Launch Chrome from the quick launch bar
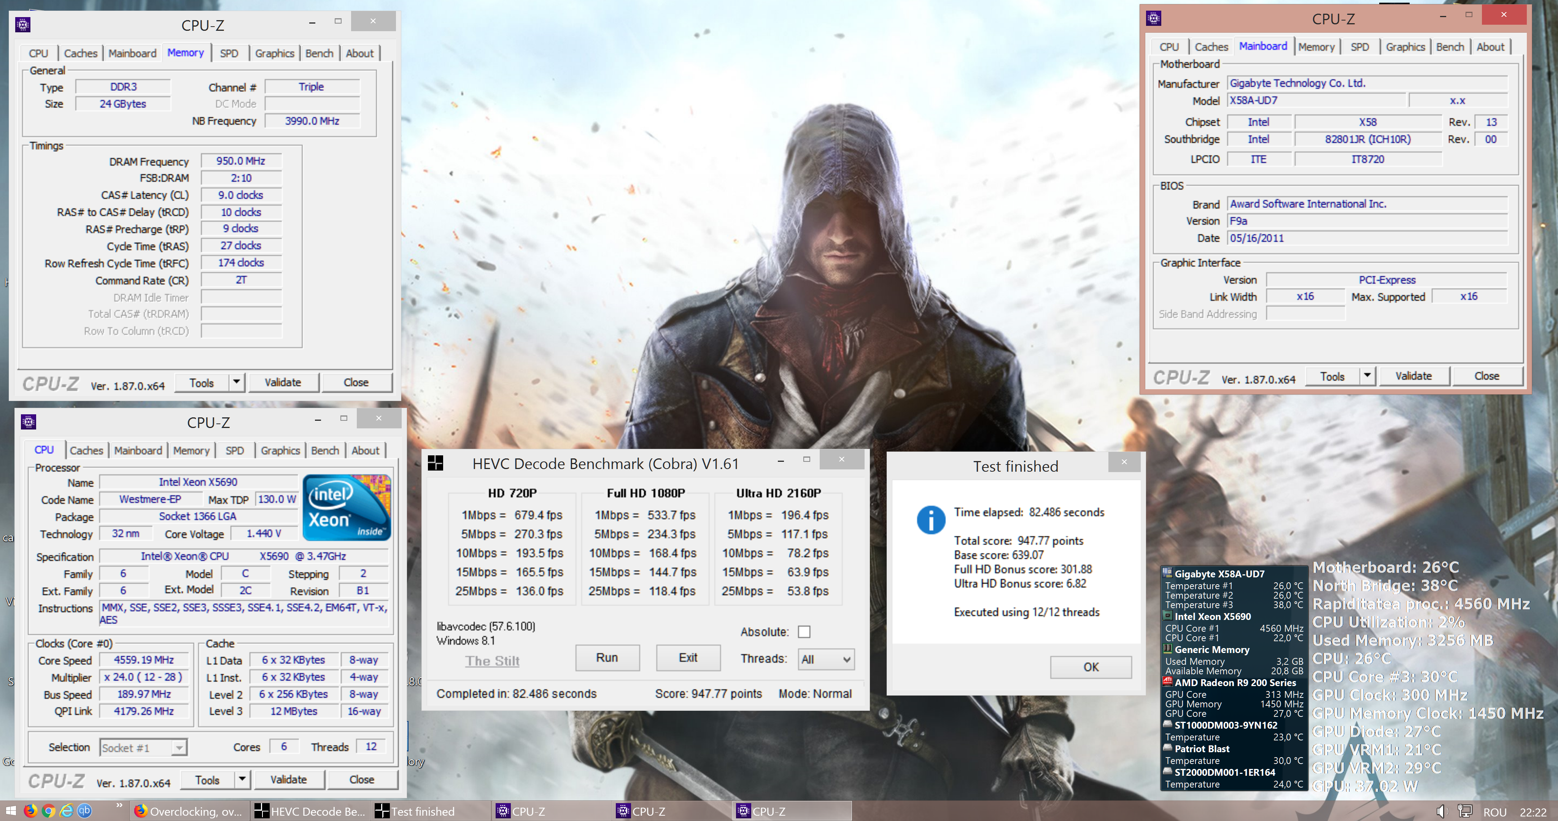Image resolution: width=1558 pixels, height=821 pixels. point(48,811)
